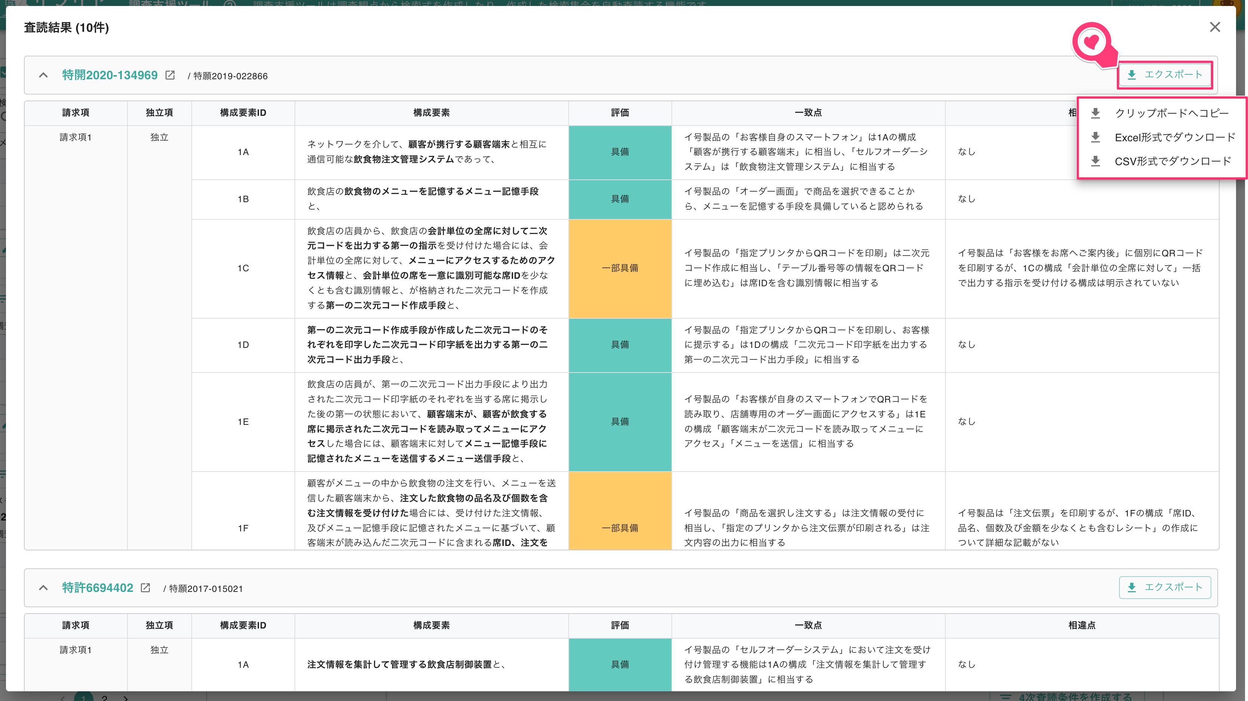The width and height of the screenshot is (1248, 701).
Task: Click download icon in the second エクスポート button
Action: pyautogui.click(x=1132, y=587)
